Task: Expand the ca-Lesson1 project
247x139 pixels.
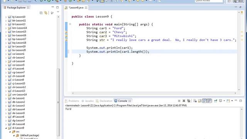Action: pos(6,54)
